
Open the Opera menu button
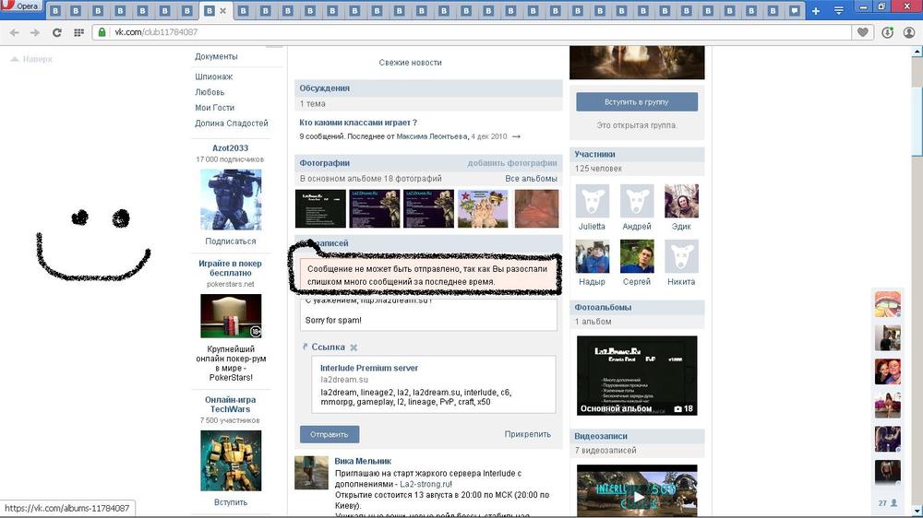point(22,6)
